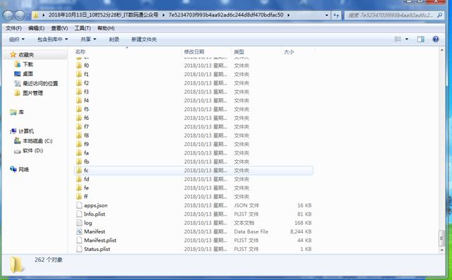The width and height of the screenshot is (452, 280).
Task: Sort by the 修改日期 column header
Action: tap(194, 51)
